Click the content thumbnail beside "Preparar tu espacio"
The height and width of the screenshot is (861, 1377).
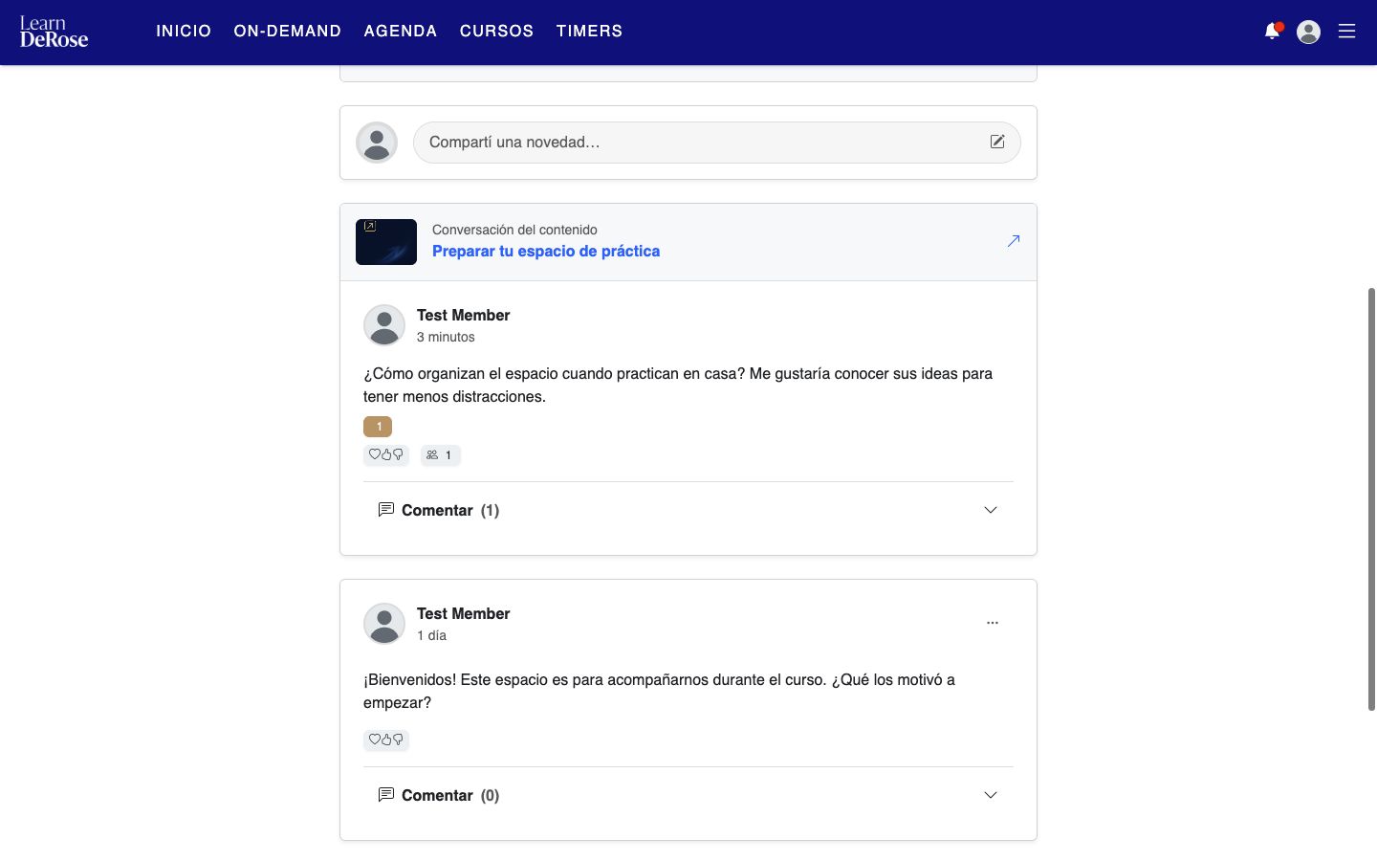(386, 242)
